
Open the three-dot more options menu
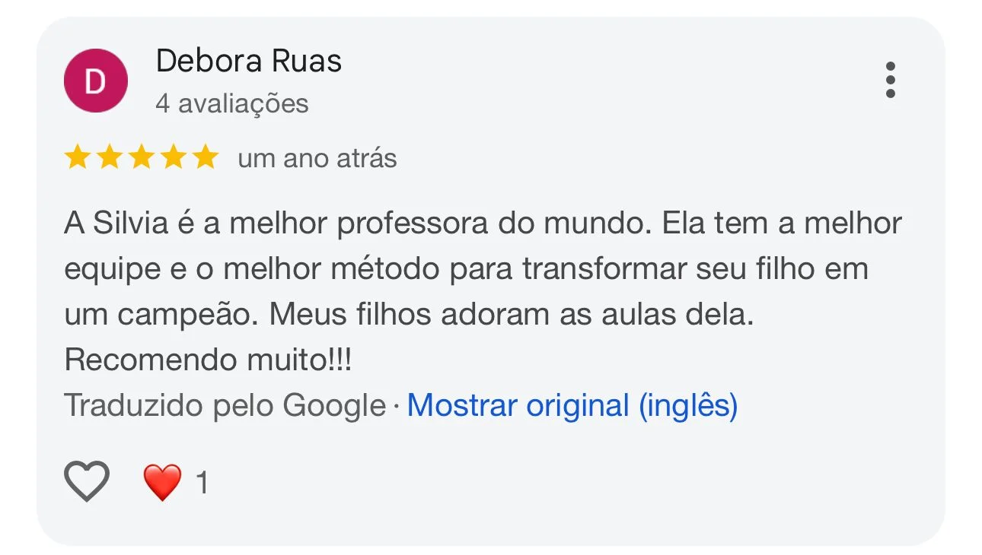[890, 80]
